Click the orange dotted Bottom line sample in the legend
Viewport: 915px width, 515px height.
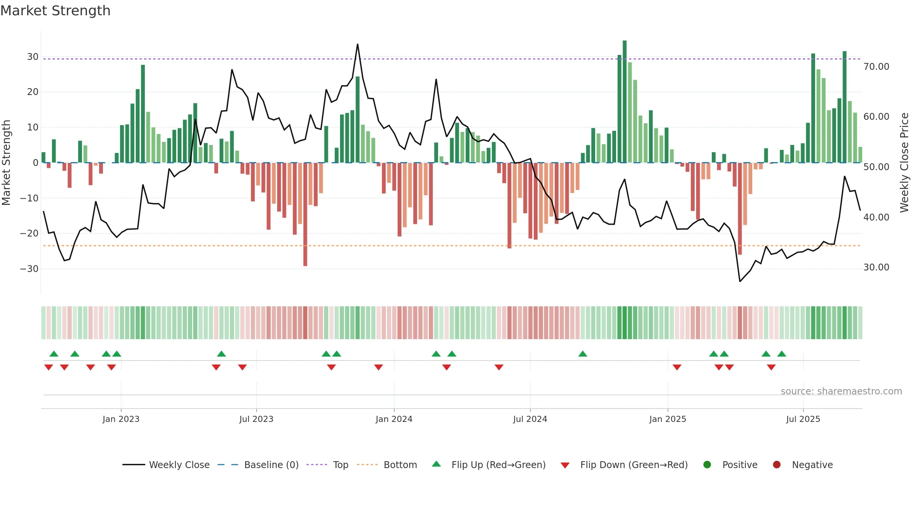(368, 465)
